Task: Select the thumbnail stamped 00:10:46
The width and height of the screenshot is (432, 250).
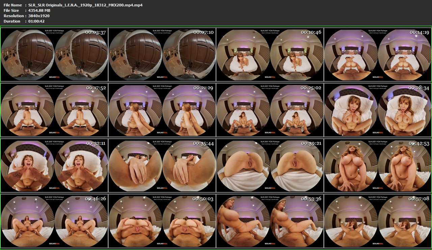Action: pos(270,55)
